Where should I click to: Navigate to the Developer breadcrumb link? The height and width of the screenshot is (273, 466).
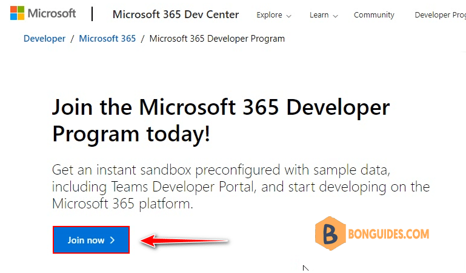(x=45, y=39)
